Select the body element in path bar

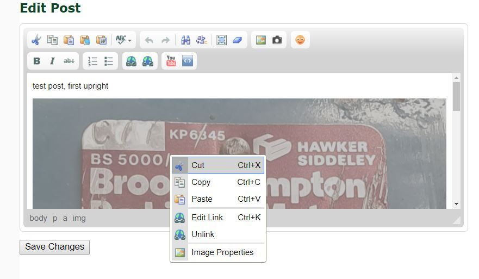pos(38,218)
